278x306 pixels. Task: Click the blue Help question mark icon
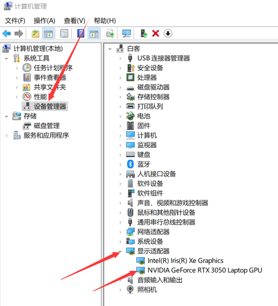coord(81,33)
